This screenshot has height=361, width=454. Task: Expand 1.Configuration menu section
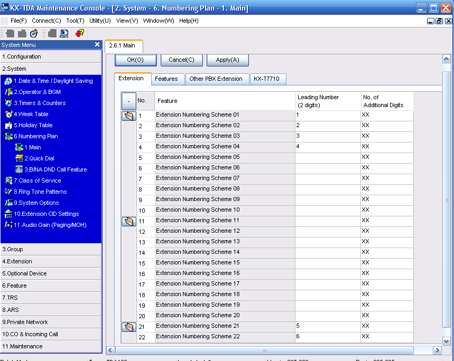(x=51, y=56)
